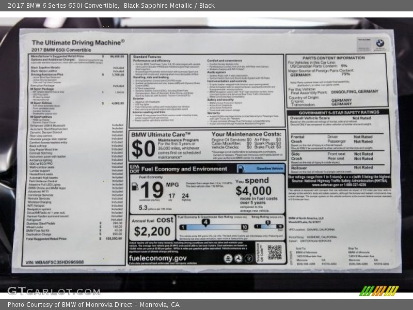Click the '$2,200' annual fuel cost
Image resolution: width=413 pixels, height=310 pixels.
(x=152, y=231)
